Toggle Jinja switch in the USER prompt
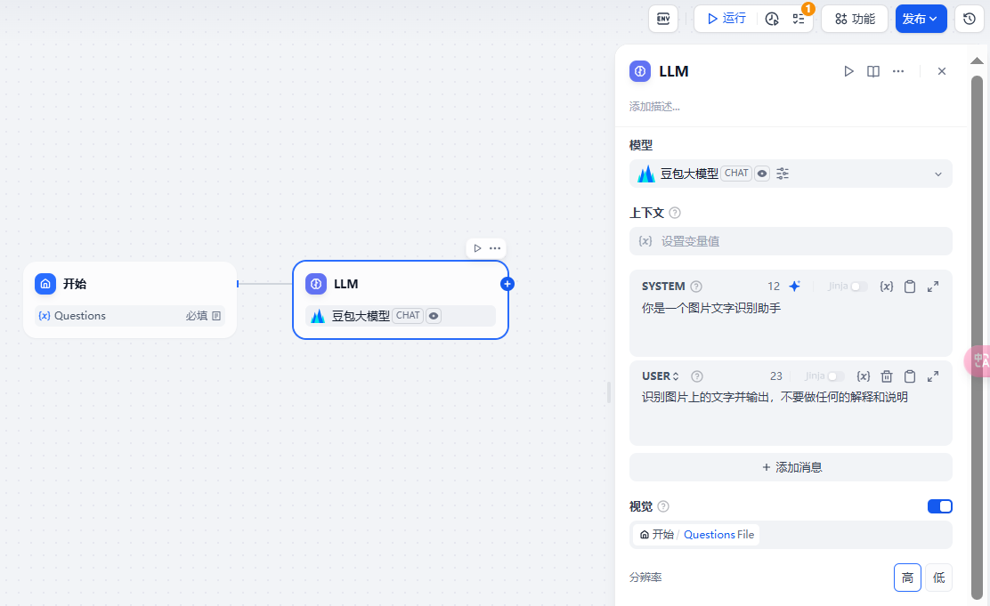Viewport: 990px width, 606px height. tap(835, 376)
